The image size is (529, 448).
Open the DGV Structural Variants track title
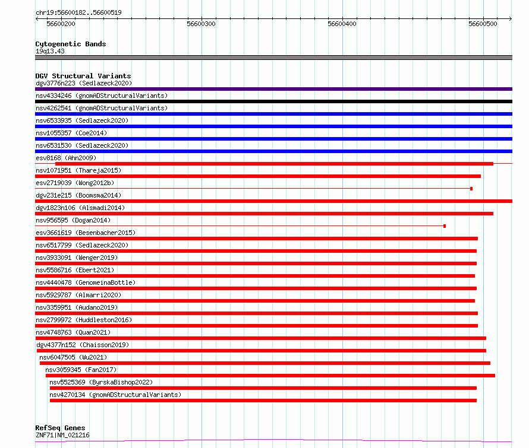pyautogui.click(x=83, y=76)
